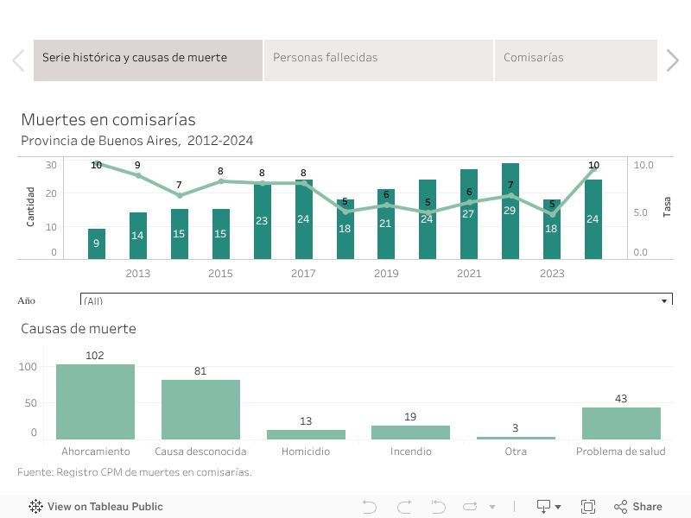Click the Redo icon in Tableau toolbar
The image size is (691, 518).
pyautogui.click(x=403, y=507)
